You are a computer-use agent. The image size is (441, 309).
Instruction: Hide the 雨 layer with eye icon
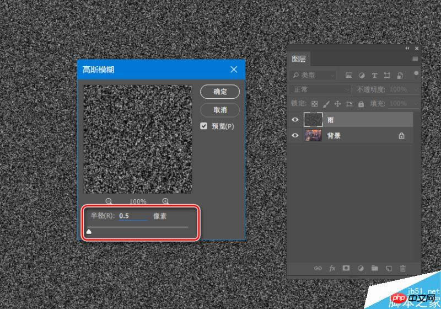(x=295, y=120)
